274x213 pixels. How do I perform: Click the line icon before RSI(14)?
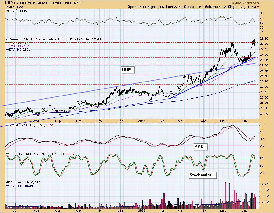(x=7, y=11)
